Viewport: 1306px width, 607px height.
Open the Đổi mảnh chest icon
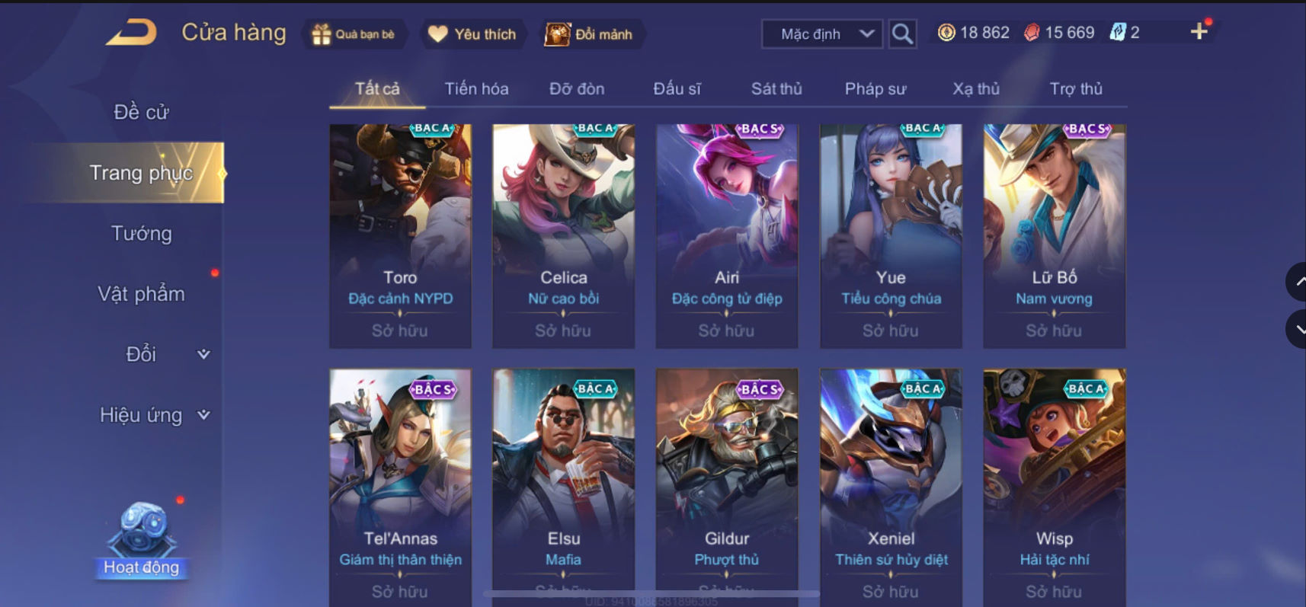point(557,34)
